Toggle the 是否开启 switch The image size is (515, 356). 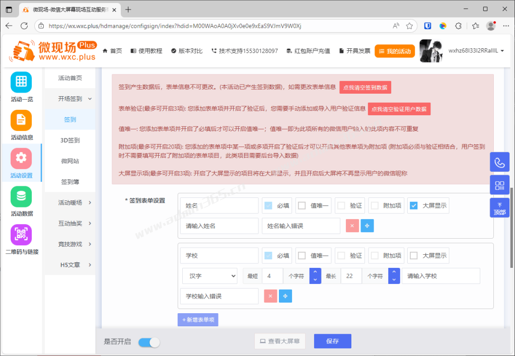(x=149, y=341)
